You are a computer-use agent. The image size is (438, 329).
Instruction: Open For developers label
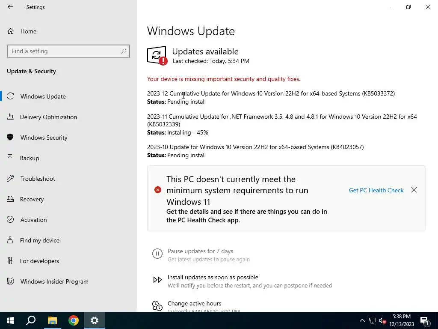pyautogui.click(x=39, y=261)
